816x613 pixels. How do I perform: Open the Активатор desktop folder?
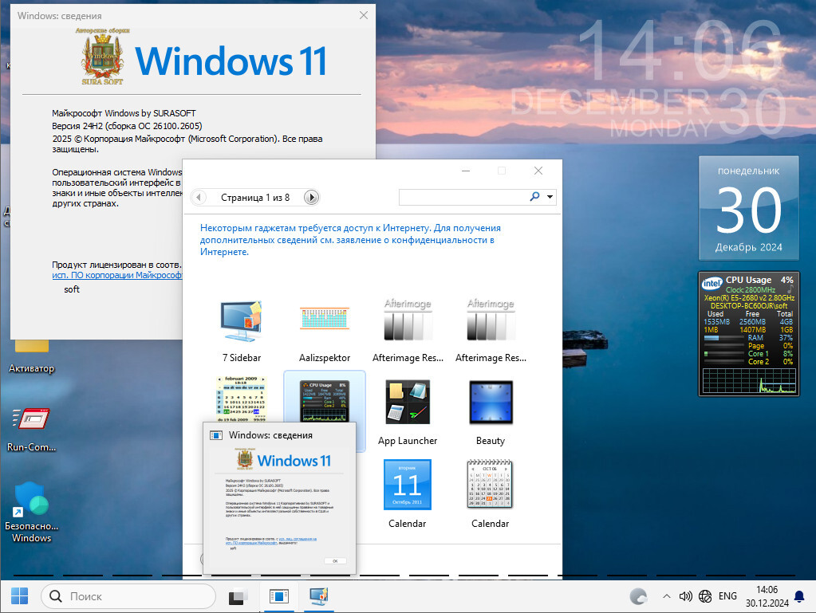(32, 356)
